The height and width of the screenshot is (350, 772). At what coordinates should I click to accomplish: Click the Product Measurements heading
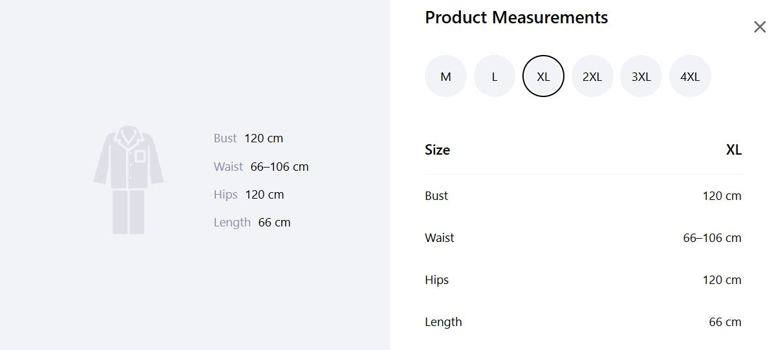click(x=517, y=17)
